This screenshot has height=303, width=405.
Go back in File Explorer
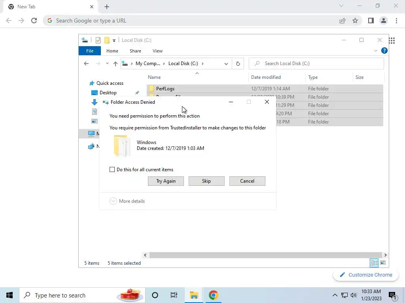[86, 64]
